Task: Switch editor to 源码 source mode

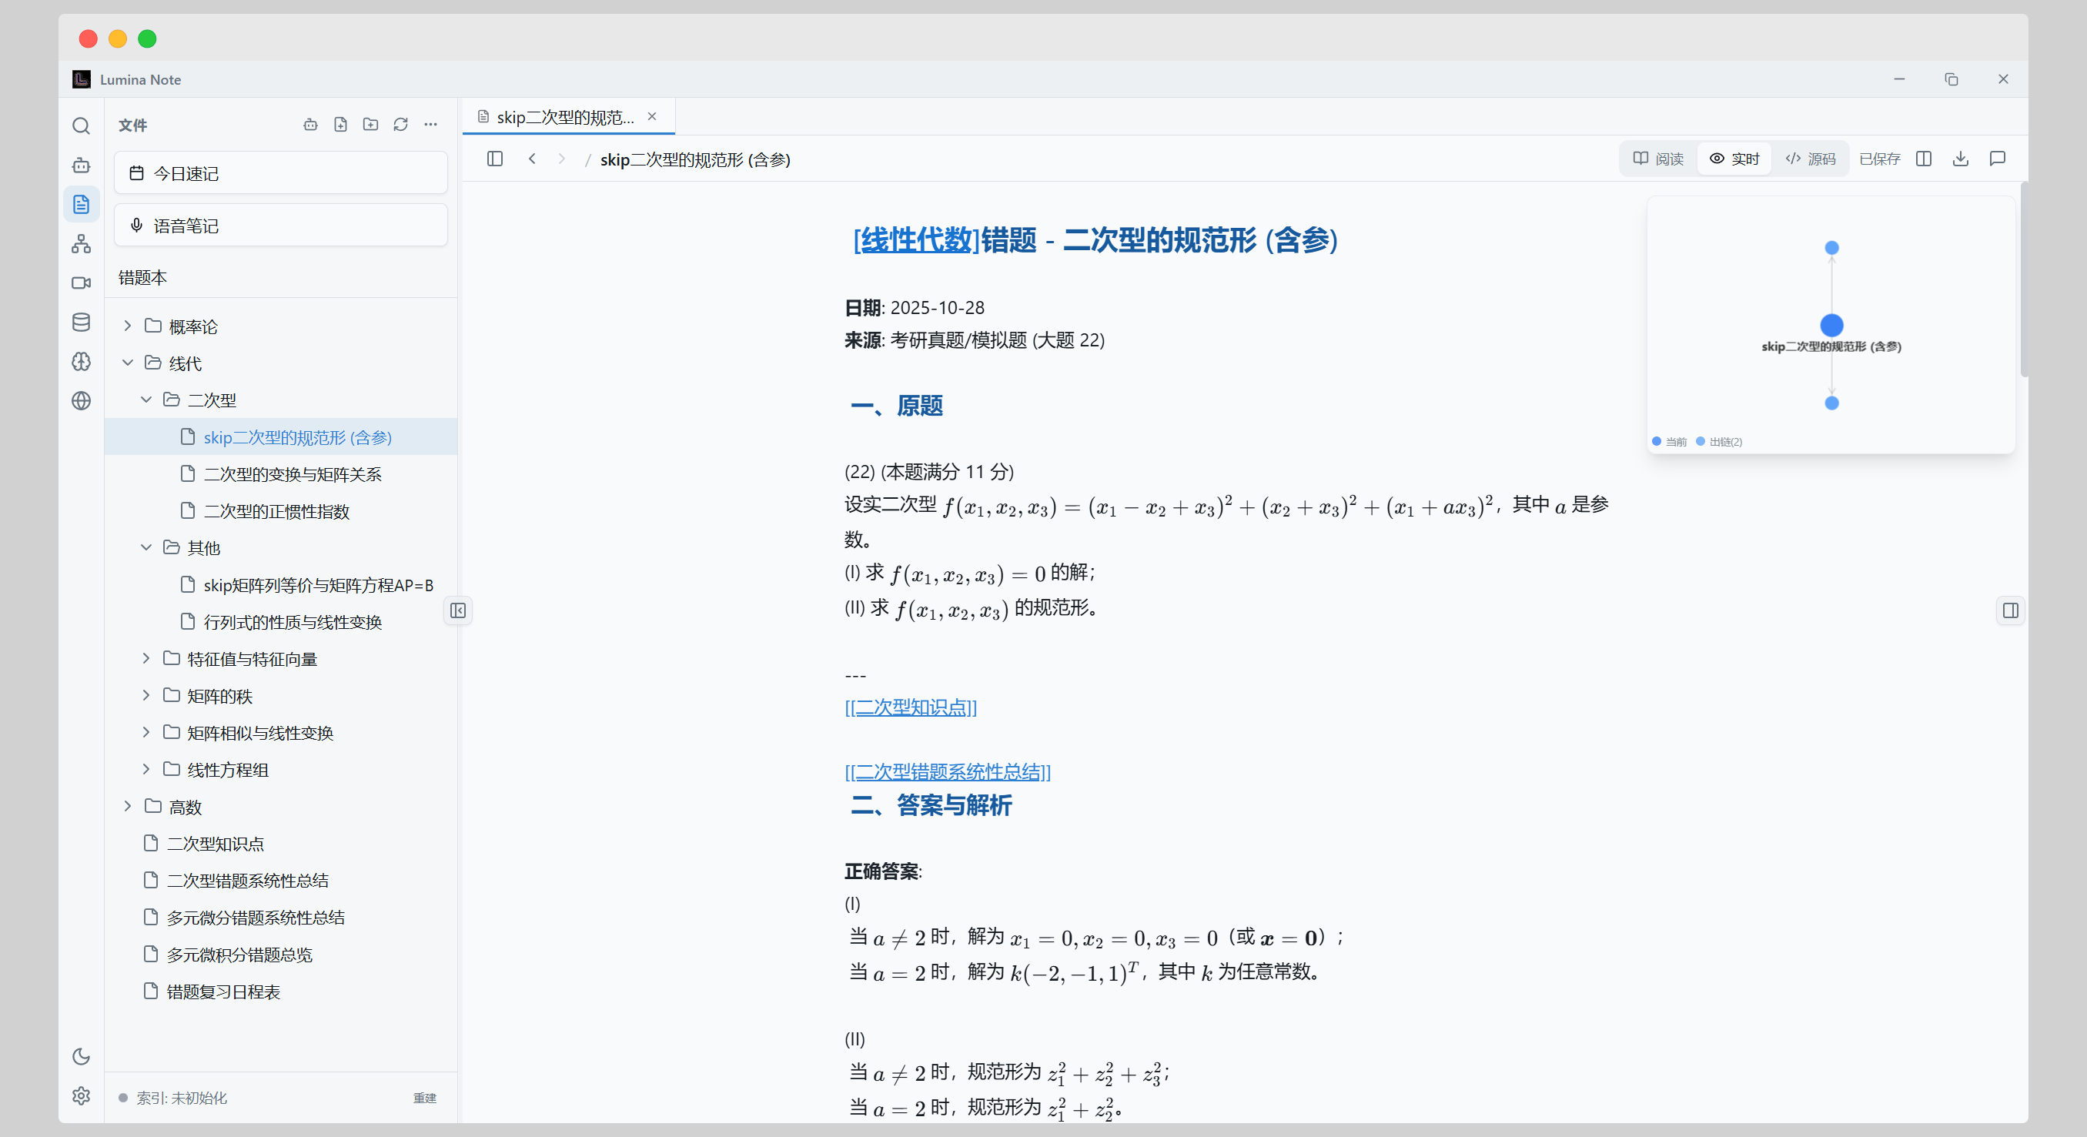Action: coord(1811,159)
